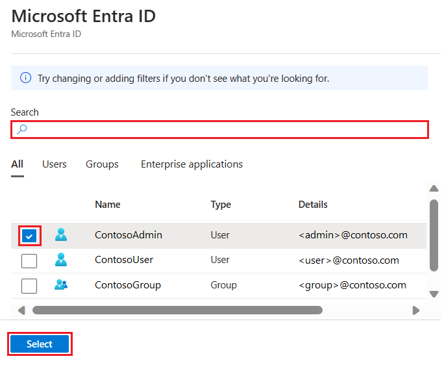Check the ContosoUser checkbox
The height and width of the screenshot is (365, 444).
click(29, 260)
